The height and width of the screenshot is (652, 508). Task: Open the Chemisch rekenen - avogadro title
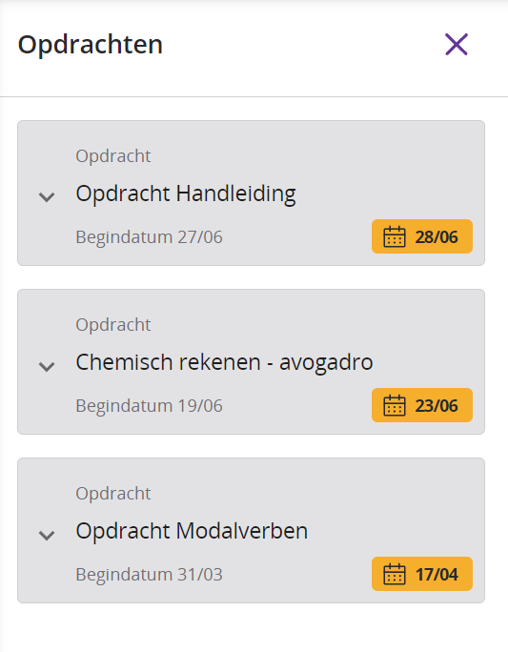pyautogui.click(x=225, y=362)
